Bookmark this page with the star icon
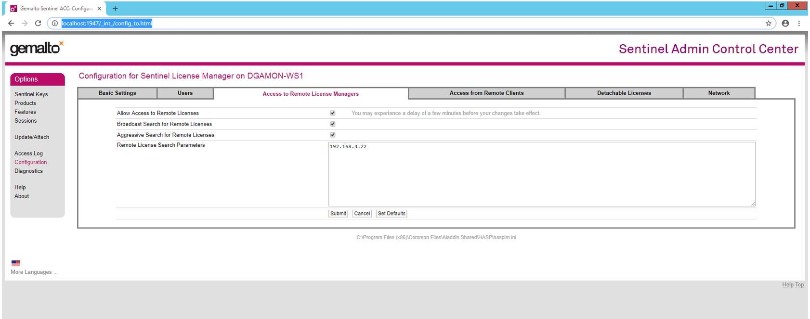Image resolution: width=810 pixels, height=319 pixels. coord(769,23)
